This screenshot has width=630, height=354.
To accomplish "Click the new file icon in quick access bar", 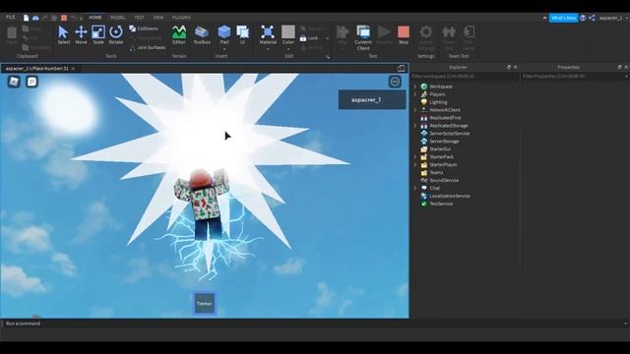I will pos(27,18).
